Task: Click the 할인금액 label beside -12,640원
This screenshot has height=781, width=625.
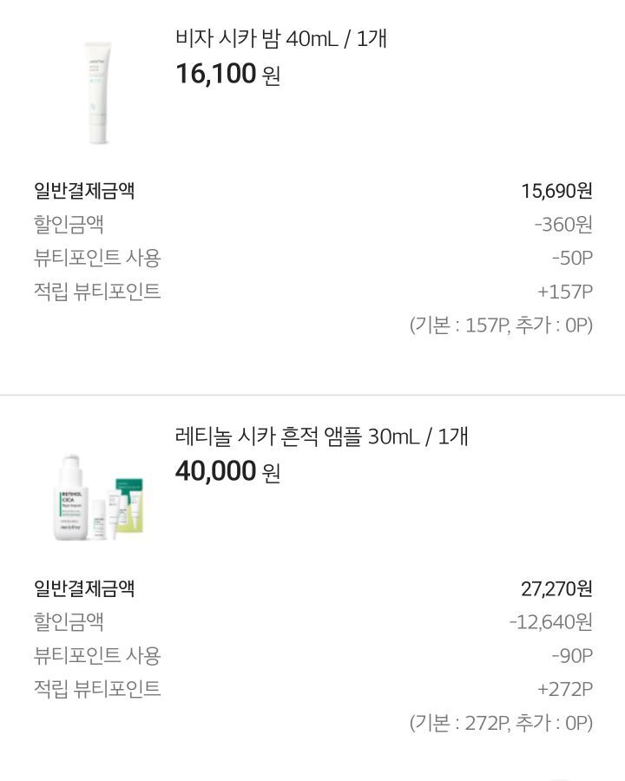Action: click(69, 622)
